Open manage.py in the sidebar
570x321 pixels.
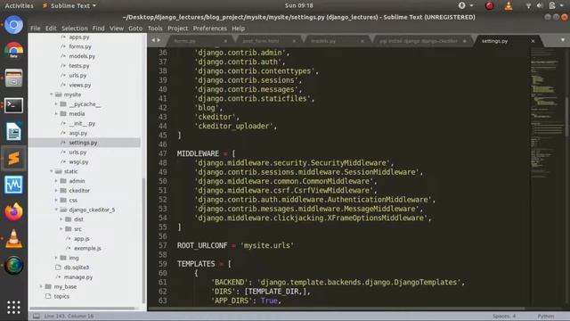pyautogui.click(x=78, y=277)
